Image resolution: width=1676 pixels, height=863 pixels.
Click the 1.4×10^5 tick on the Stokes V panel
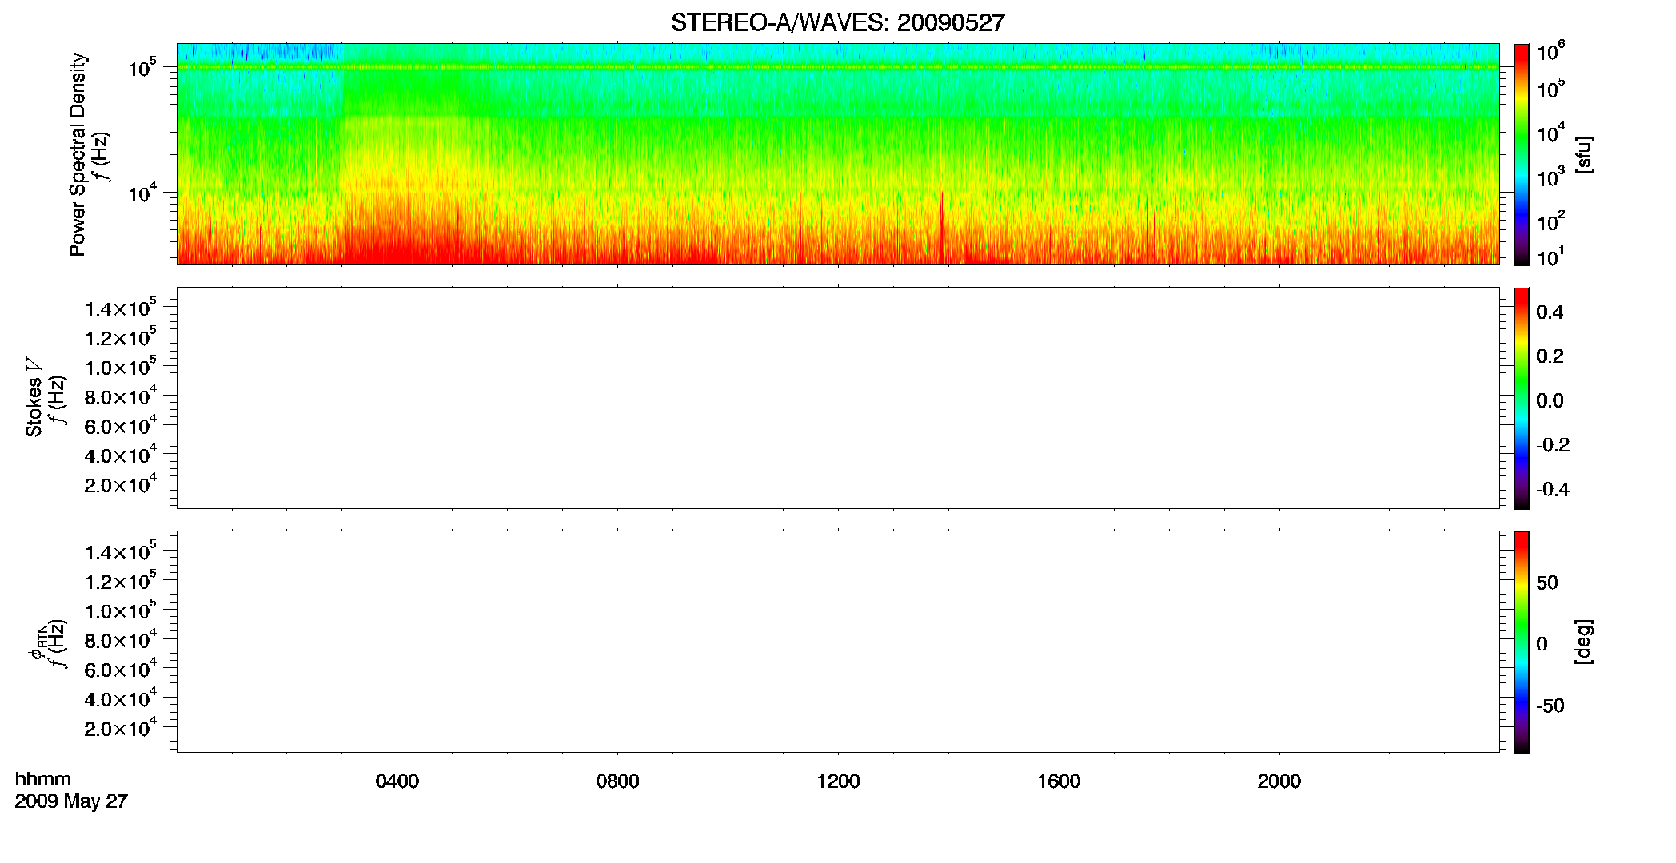[121, 308]
